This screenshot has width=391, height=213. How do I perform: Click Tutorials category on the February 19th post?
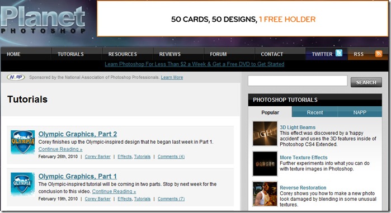coord(142,199)
